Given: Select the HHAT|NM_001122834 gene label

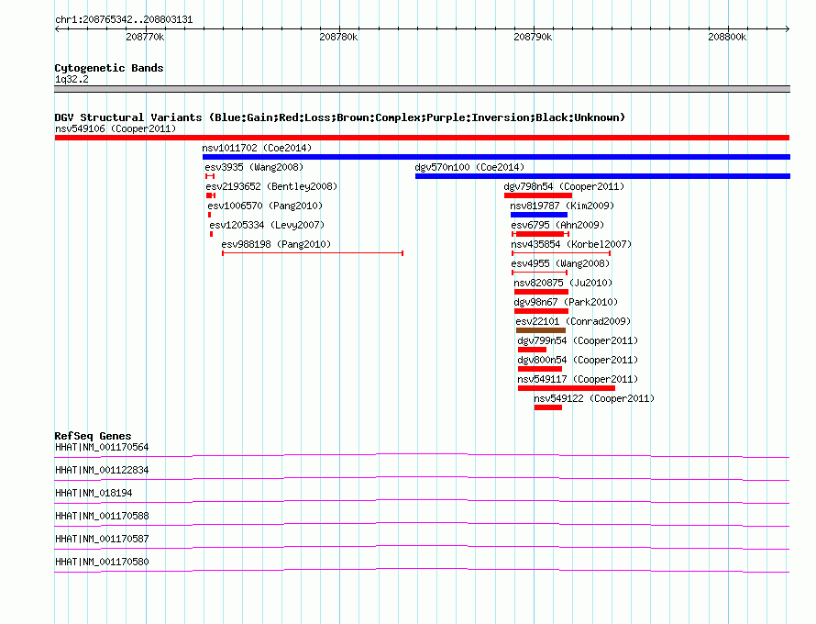Looking at the screenshot, I should click(x=102, y=470).
